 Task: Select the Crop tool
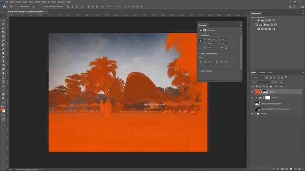(x=3, y=32)
